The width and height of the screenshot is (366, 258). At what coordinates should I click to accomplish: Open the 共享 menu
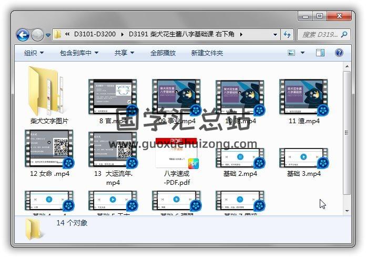point(124,53)
